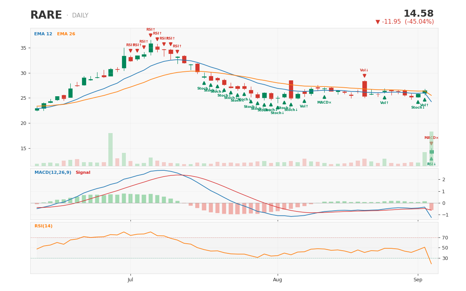The height and width of the screenshot is (291, 466).
Task: Click the Sep date axis label
Action: pos(418,280)
